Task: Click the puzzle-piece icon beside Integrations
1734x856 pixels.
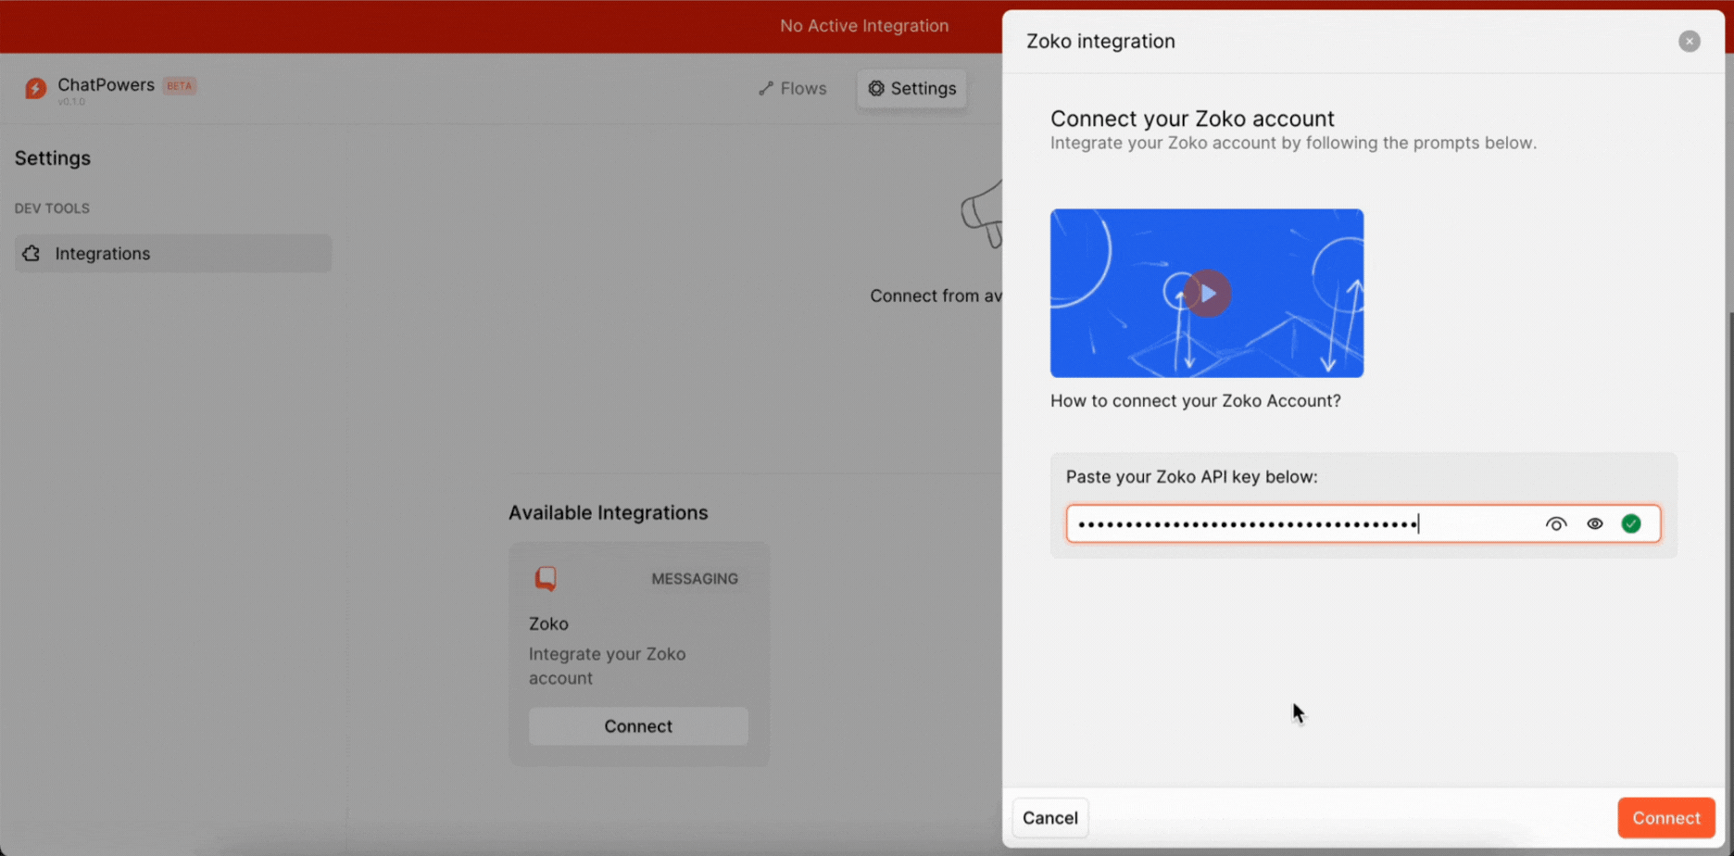Action: 31,254
